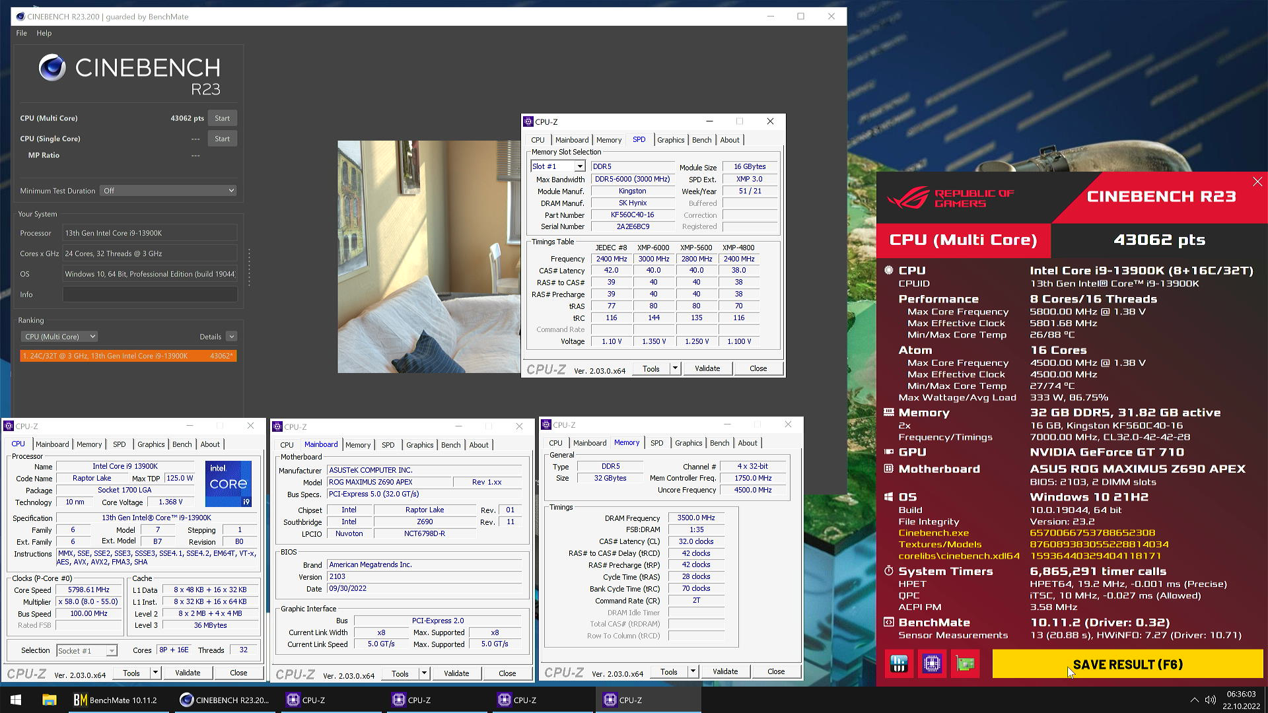The width and height of the screenshot is (1268, 713).
Task: Click Validate in the mainboard CPU-Z window
Action: point(456,673)
